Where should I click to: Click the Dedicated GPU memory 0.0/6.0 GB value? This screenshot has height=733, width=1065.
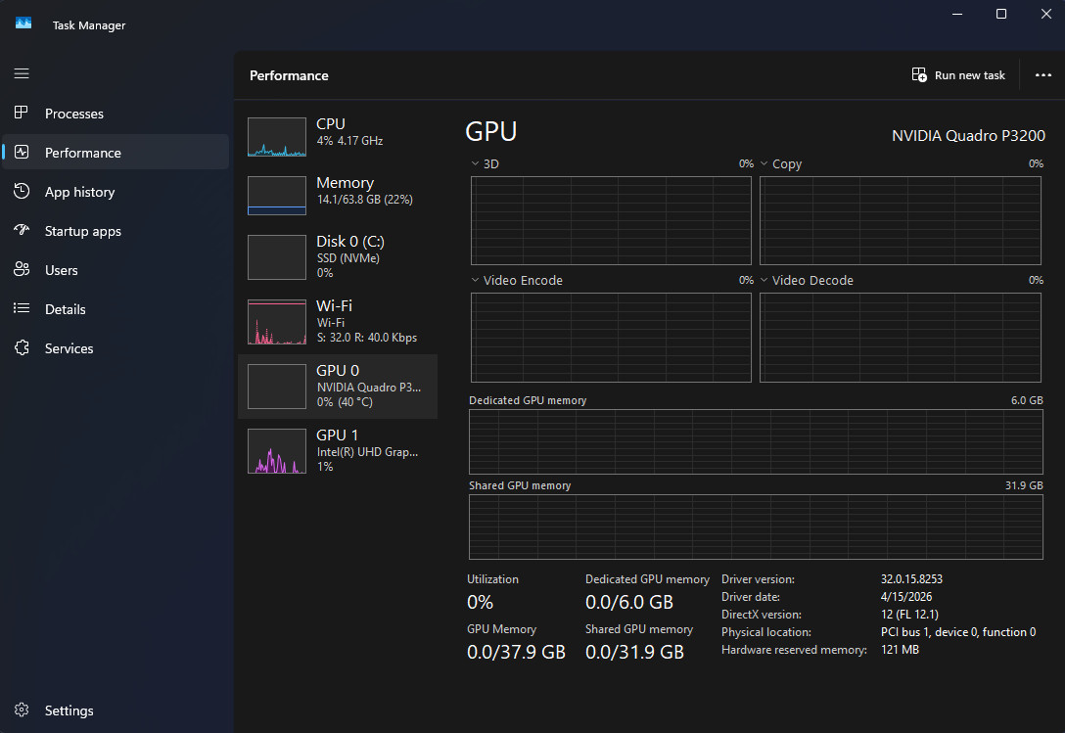[x=629, y=603]
